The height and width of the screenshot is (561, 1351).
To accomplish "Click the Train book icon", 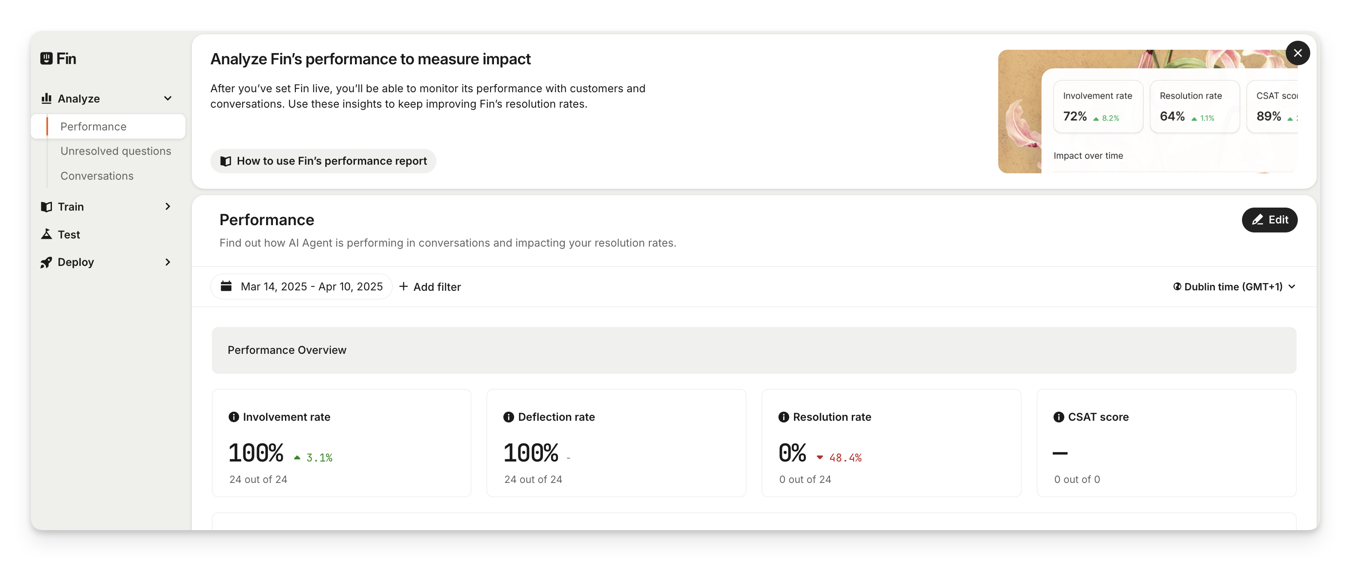I will [47, 207].
